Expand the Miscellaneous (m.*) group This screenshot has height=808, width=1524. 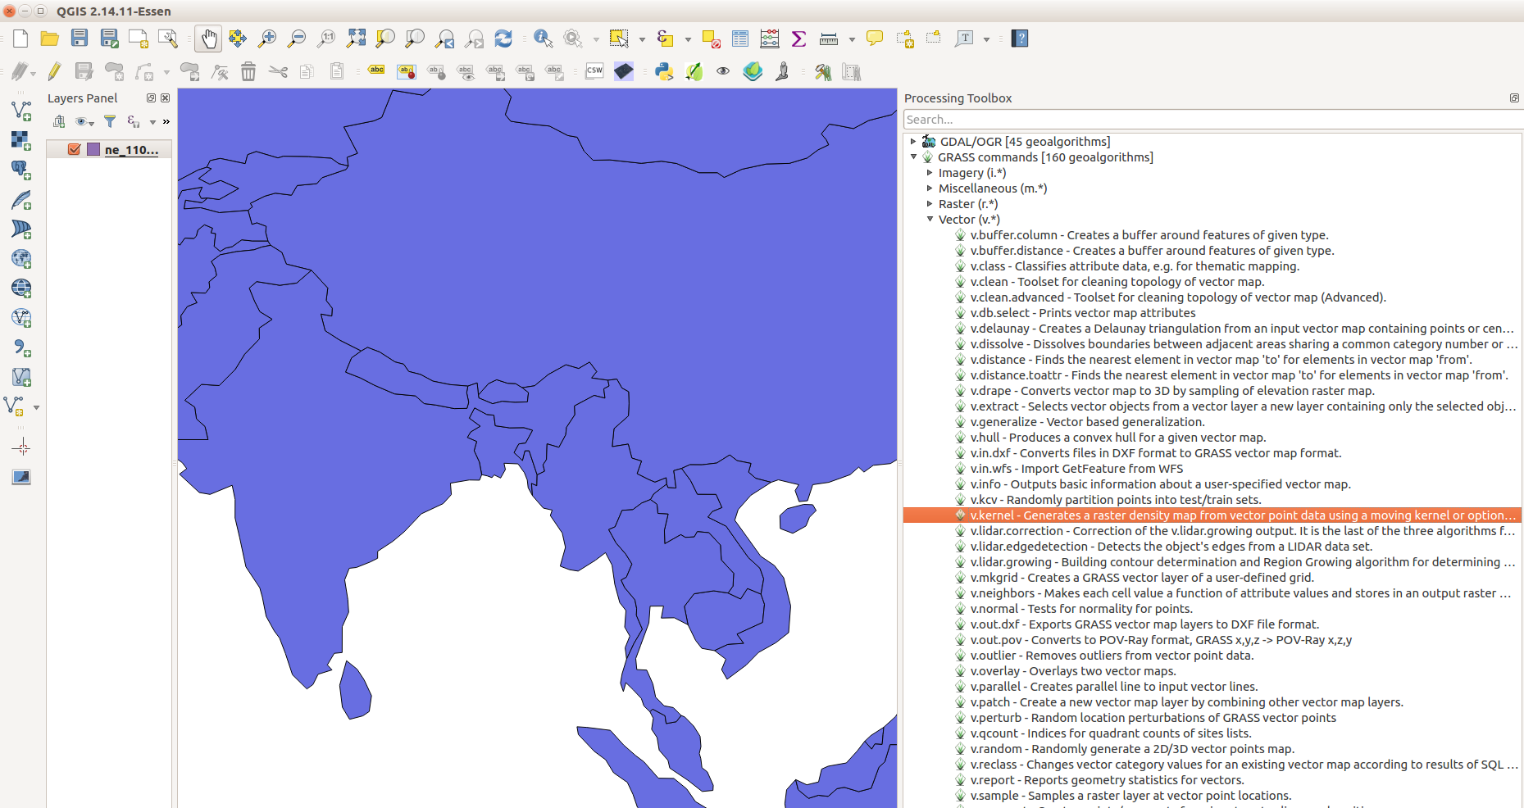930,188
